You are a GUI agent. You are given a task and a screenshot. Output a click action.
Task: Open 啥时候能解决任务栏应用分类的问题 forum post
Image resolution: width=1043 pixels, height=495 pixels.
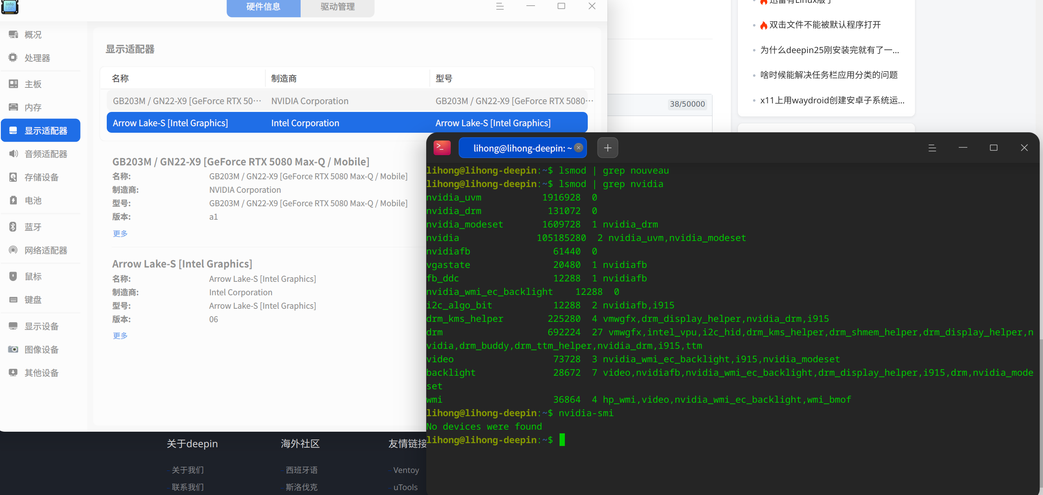pyautogui.click(x=829, y=75)
